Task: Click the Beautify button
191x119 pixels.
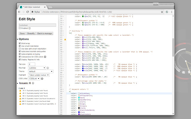Action: 31,33
